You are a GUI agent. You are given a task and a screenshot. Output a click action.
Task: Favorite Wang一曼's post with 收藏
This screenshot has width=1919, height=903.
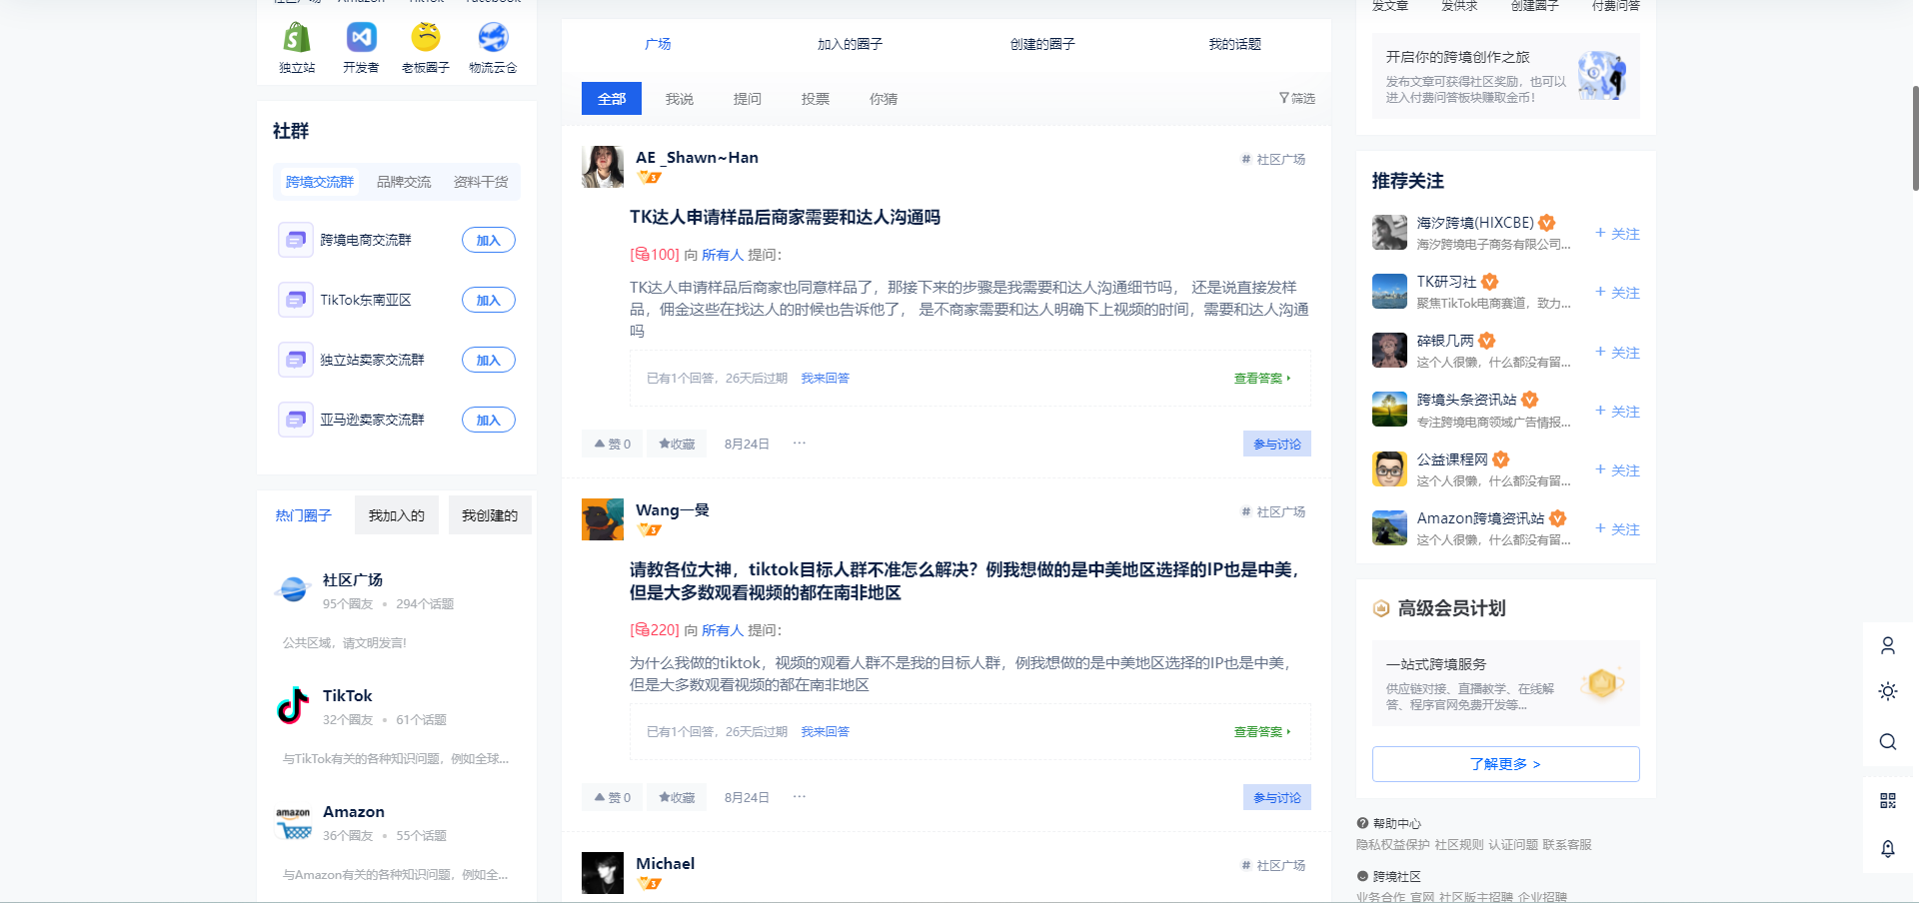click(x=677, y=797)
